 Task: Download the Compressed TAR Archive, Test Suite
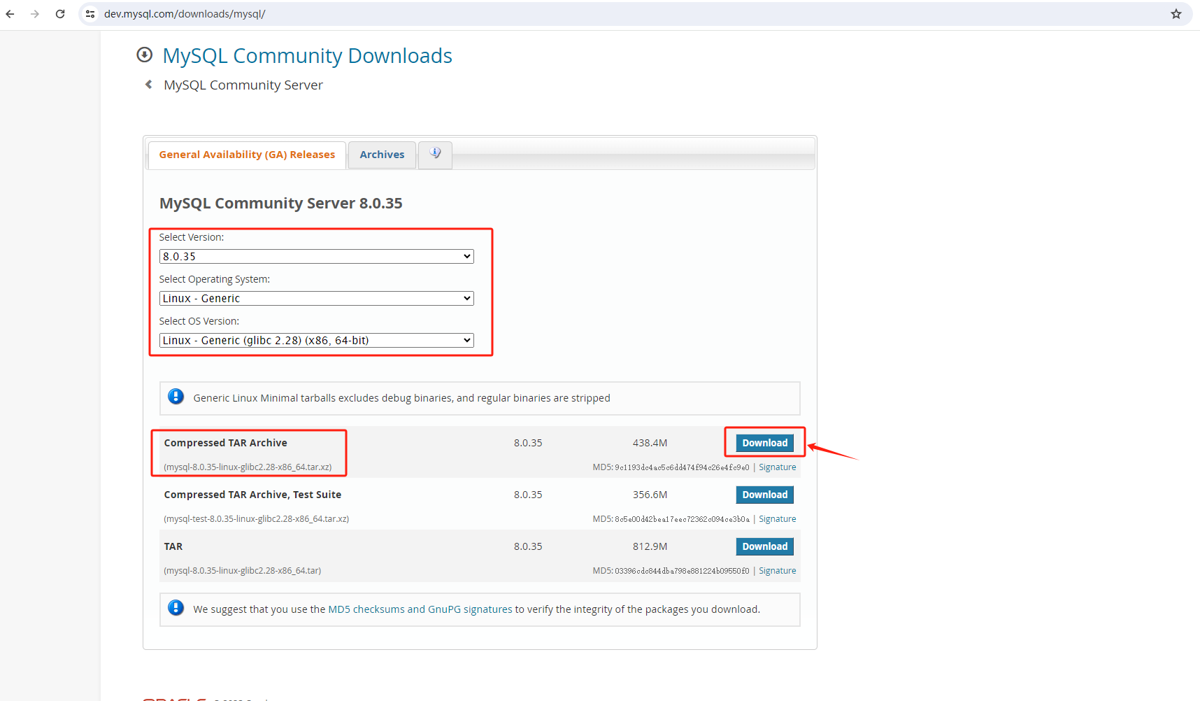point(765,495)
